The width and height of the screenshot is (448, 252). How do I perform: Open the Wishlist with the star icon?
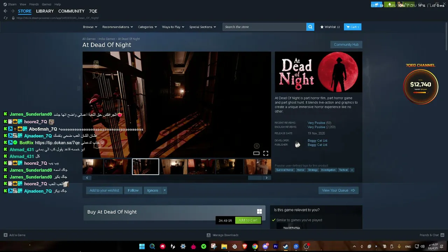tap(330, 27)
